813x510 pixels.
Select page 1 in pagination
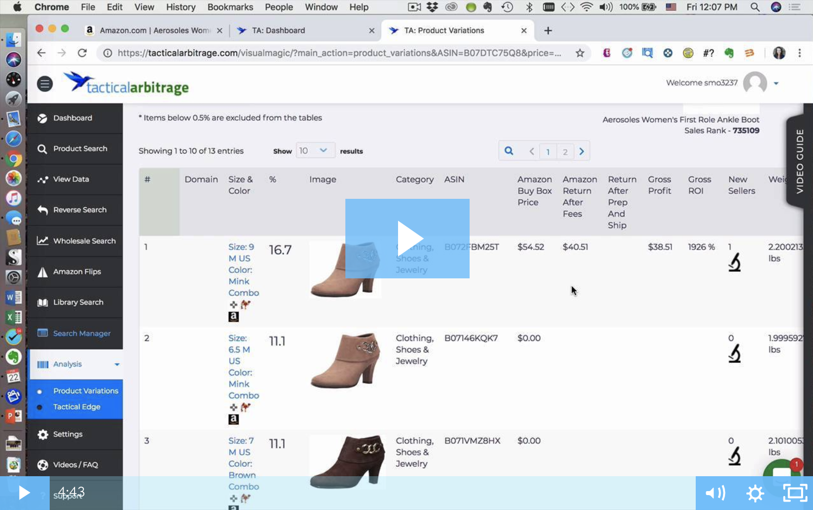coord(548,152)
